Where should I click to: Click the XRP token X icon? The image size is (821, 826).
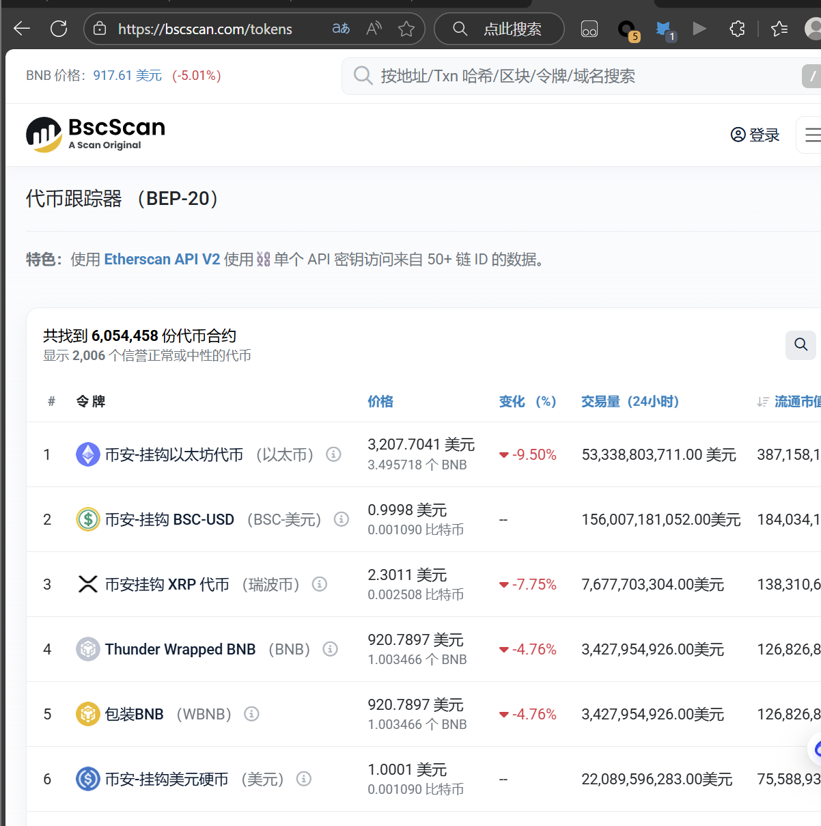tap(88, 584)
